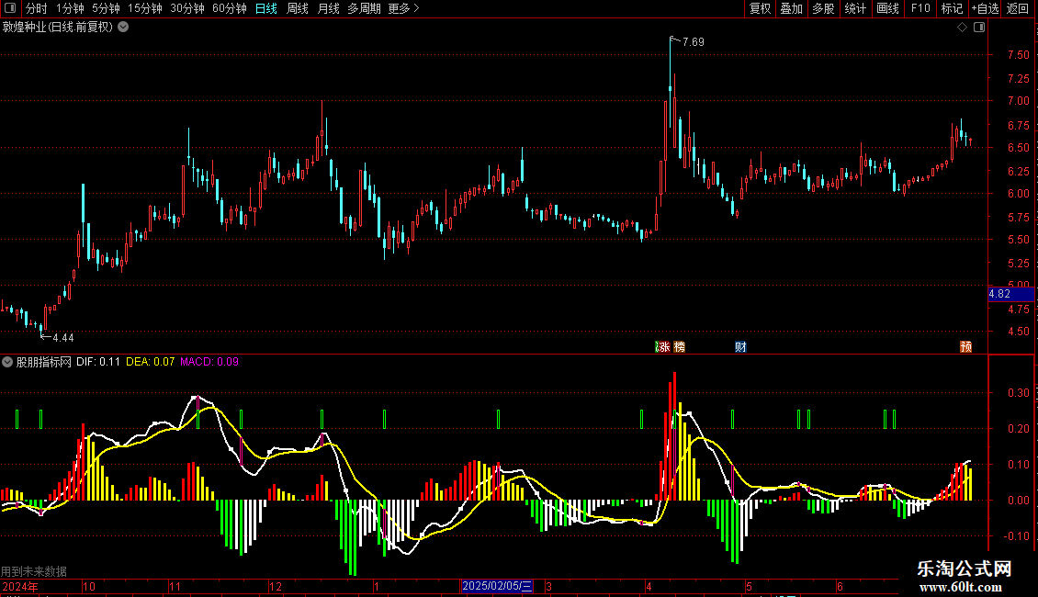
Task: Click month 10 on the time axis
Action: [x=89, y=586]
